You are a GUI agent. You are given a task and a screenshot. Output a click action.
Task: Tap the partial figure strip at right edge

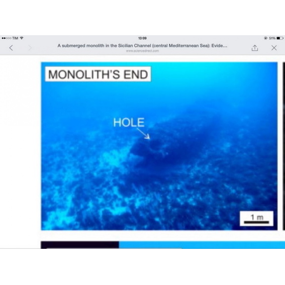283,146
